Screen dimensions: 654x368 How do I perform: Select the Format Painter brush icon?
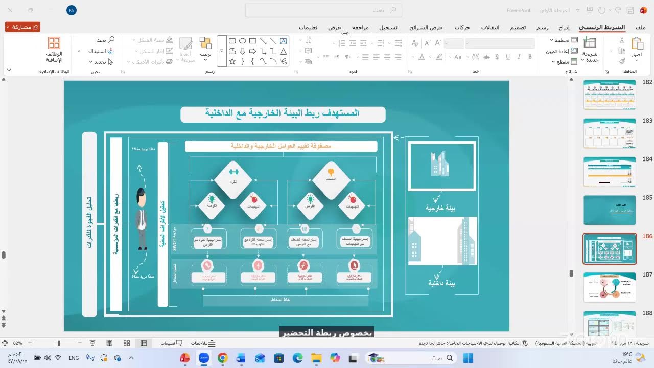[622, 61]
